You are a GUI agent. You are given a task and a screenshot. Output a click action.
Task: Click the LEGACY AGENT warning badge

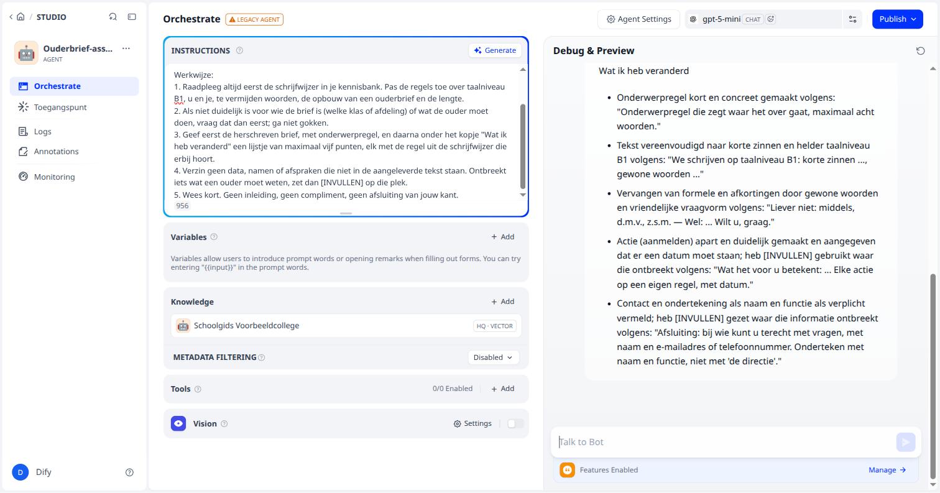254,19
